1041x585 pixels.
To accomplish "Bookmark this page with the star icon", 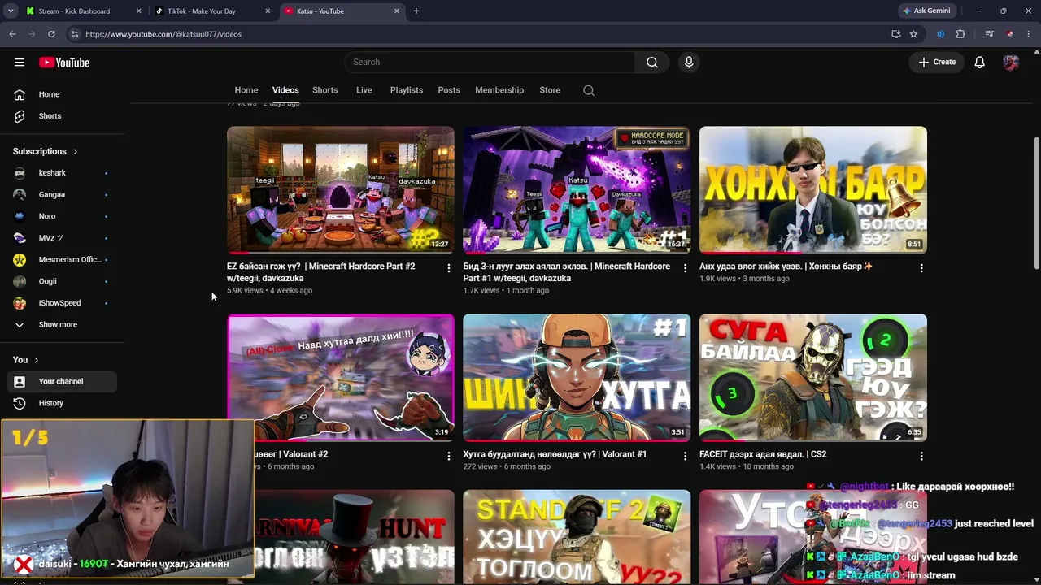I will (x=913, y=34).
